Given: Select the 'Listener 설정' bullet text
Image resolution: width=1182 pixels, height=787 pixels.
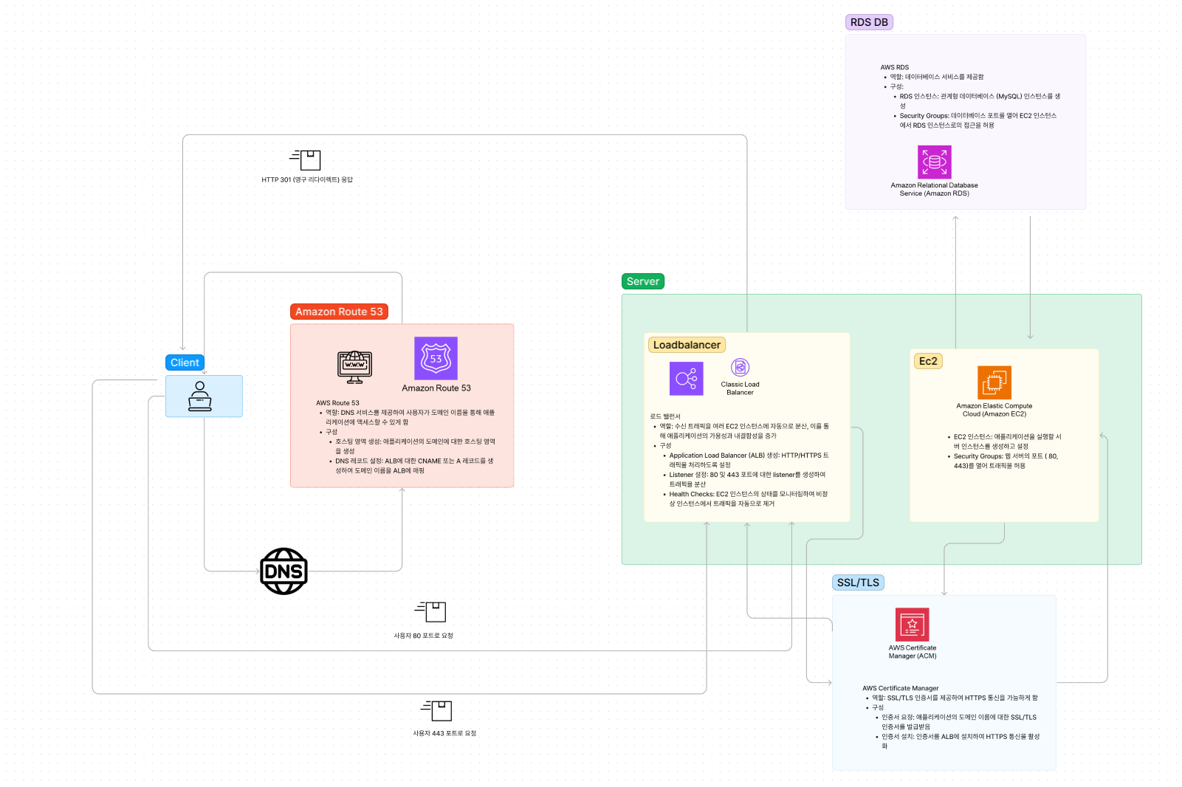Looking at the screenshot, I should coord(747,480).
